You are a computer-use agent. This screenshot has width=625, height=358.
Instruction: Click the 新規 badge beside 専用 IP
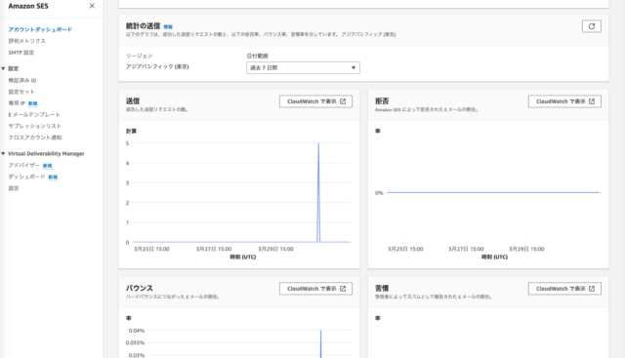click(x=32, y=103)
